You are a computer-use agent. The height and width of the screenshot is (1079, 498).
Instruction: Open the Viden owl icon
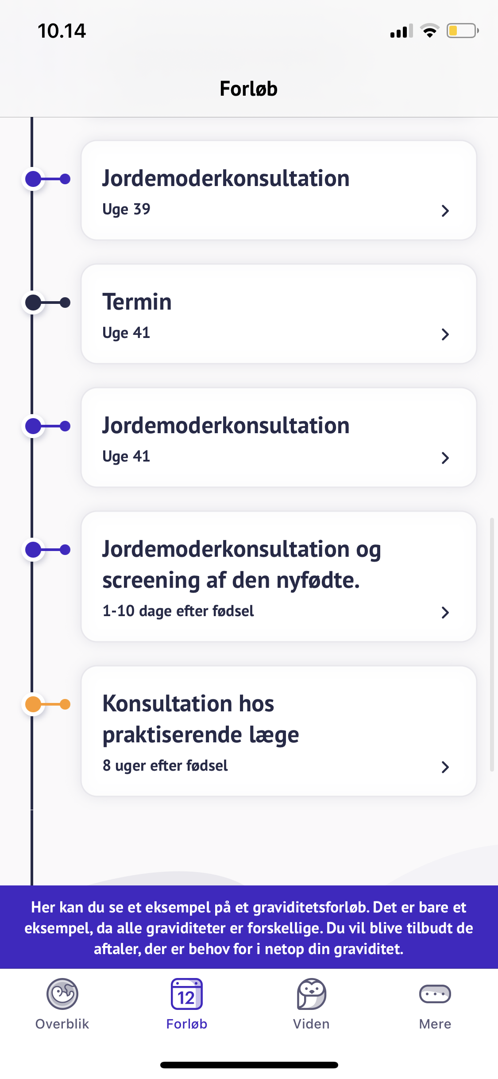pyautogui.click(x=311, y=994)
